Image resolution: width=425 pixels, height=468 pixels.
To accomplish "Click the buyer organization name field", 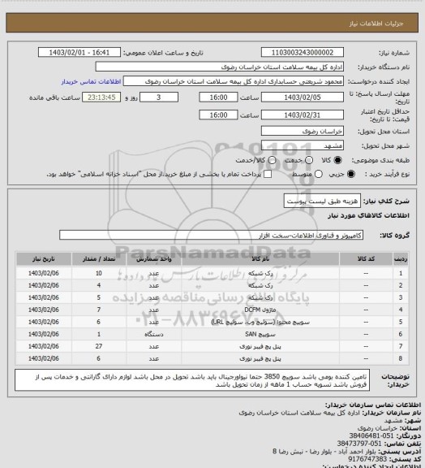I will click(219, 67).
